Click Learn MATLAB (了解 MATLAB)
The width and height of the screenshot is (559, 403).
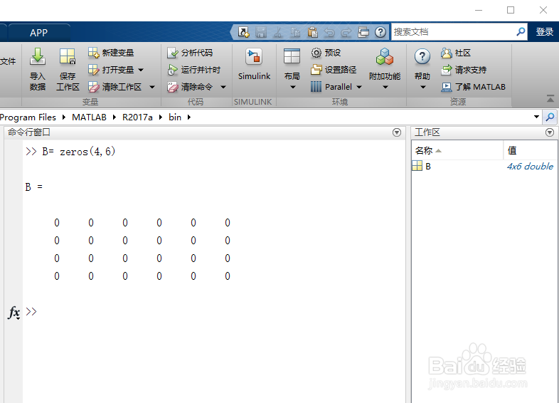[473, 87]
